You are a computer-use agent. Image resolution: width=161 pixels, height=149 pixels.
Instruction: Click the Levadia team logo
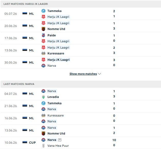tap(43, 97)
